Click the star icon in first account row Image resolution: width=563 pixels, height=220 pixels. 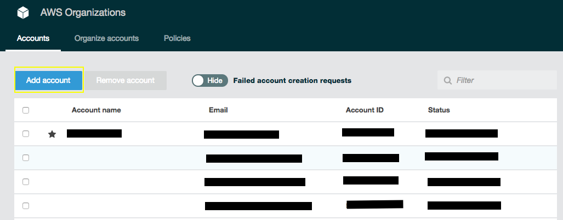coord(52,134)
